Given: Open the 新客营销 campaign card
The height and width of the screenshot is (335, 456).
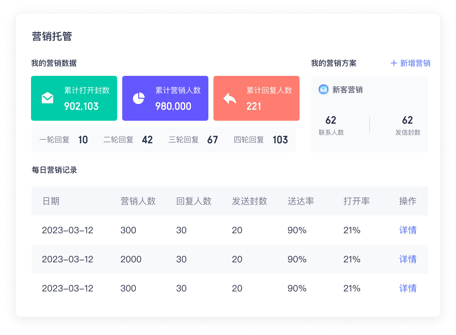Looking at the screenshot, I should pos(369,114).
